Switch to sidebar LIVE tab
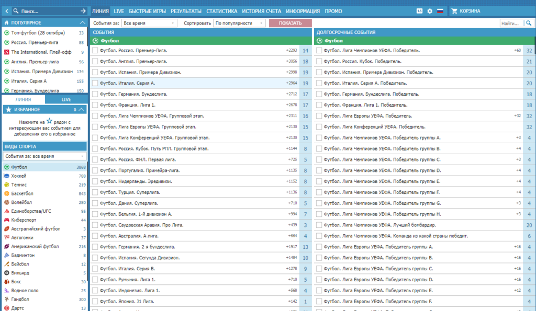This screenshot has width=536, height=311. (66, 100)
